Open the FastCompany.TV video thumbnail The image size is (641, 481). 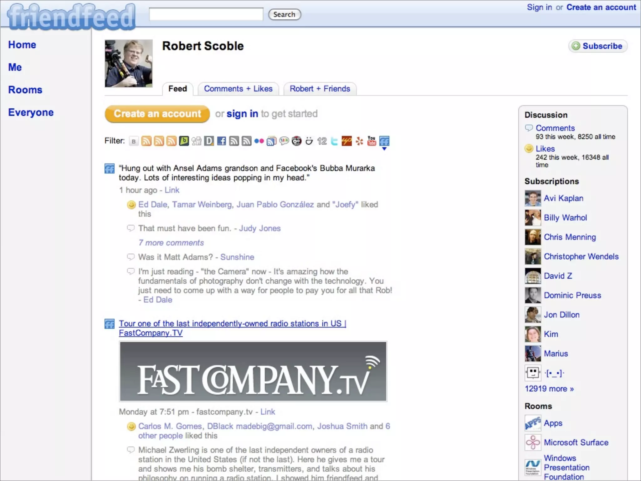click(x=253, y=371)
